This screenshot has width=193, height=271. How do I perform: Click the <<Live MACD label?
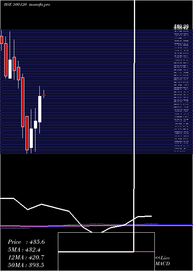[x=163, y=261]
